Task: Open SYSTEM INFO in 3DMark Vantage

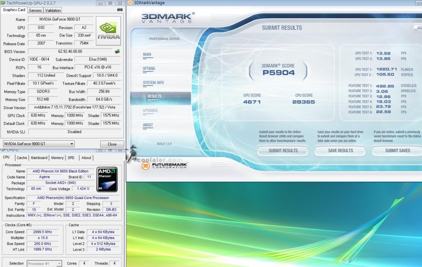Action: click(153, 83)
